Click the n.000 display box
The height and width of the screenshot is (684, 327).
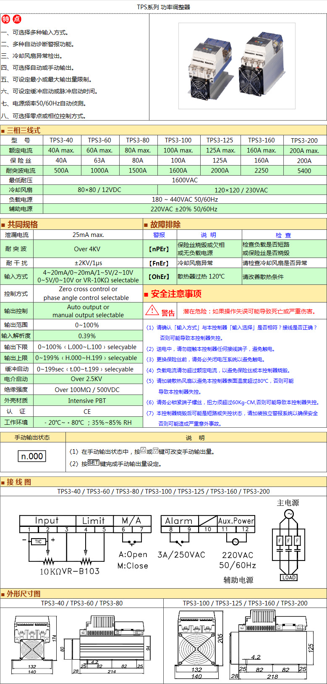[32, 456]
